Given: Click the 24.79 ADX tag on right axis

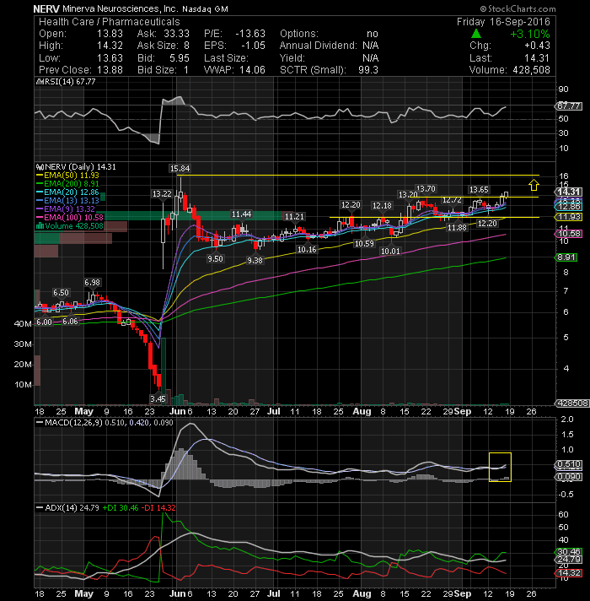Looking at the screenshot, I should point(569,560).
